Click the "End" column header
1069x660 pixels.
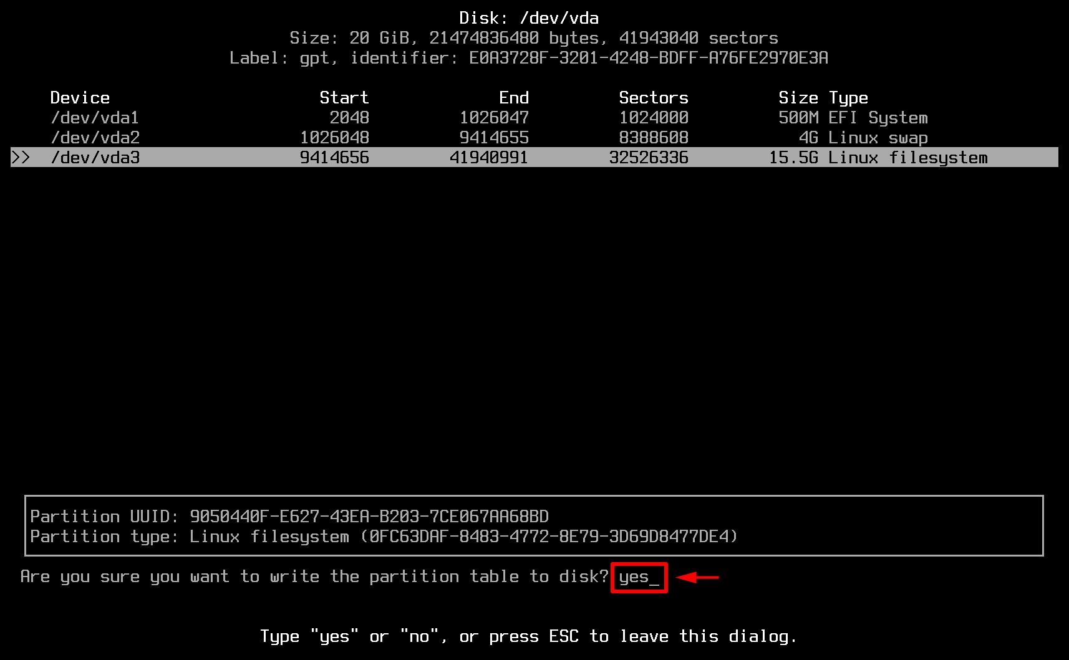[x=514, y=98]
